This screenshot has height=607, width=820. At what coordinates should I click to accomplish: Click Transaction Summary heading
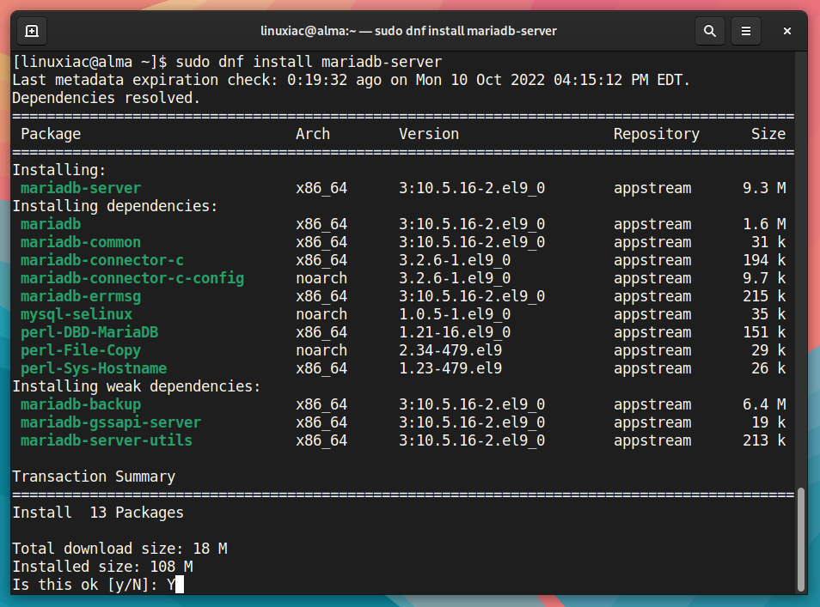94,477
